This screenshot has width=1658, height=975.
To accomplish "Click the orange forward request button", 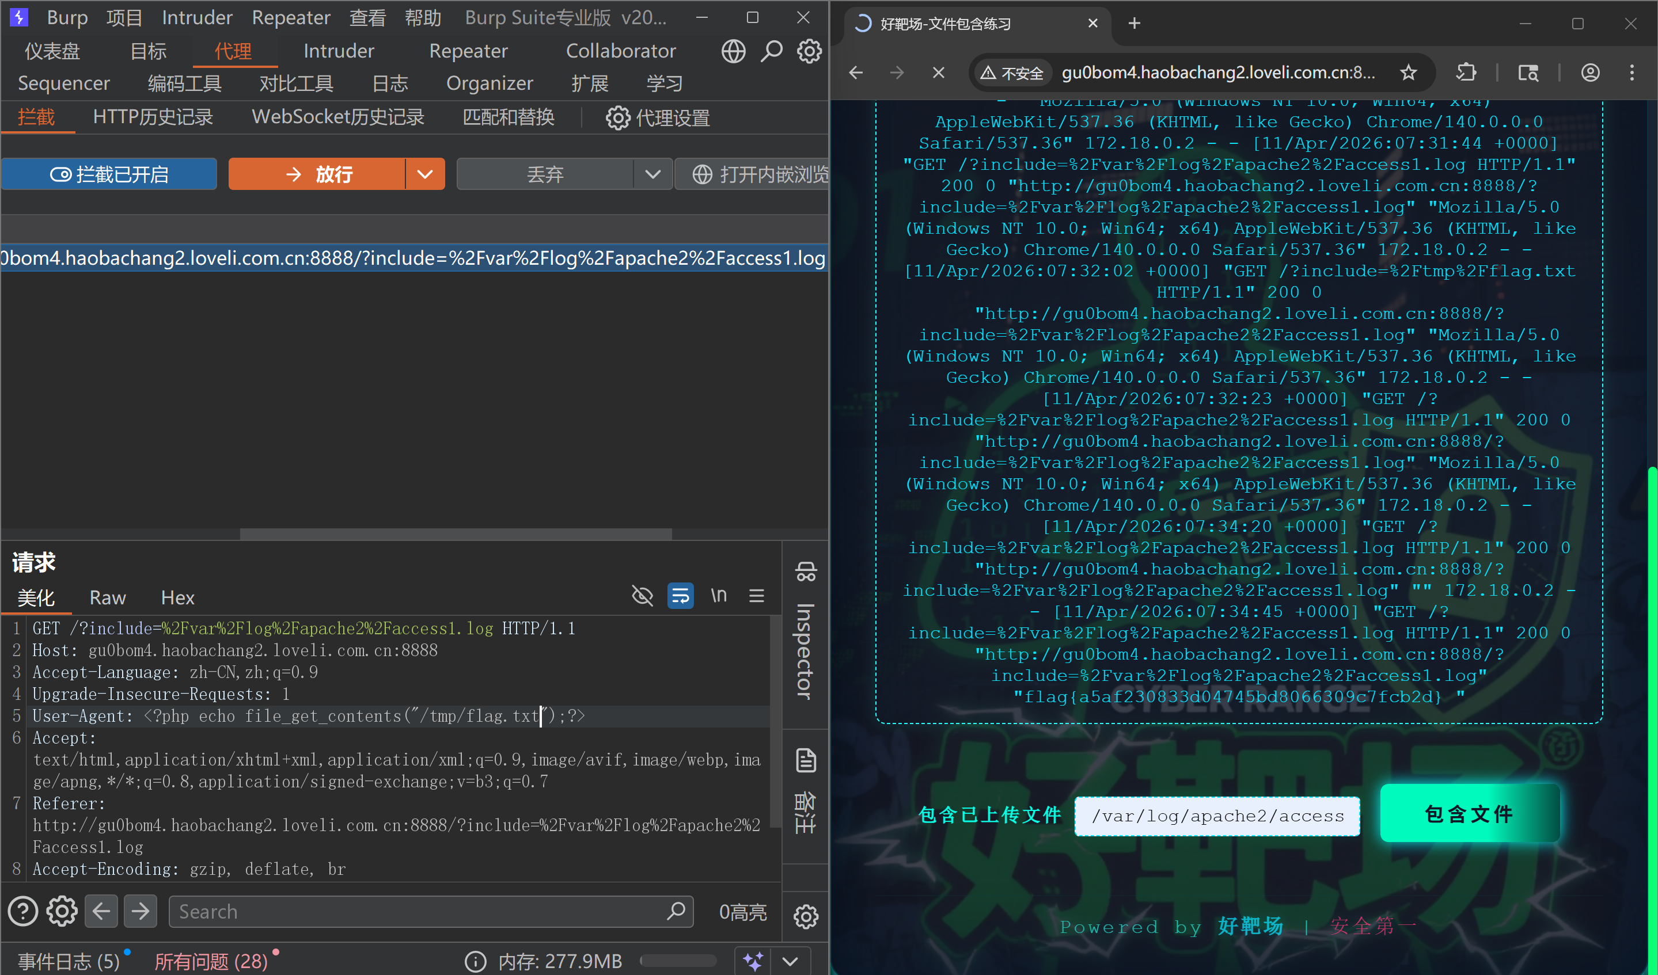I will (x=317, y=174).
